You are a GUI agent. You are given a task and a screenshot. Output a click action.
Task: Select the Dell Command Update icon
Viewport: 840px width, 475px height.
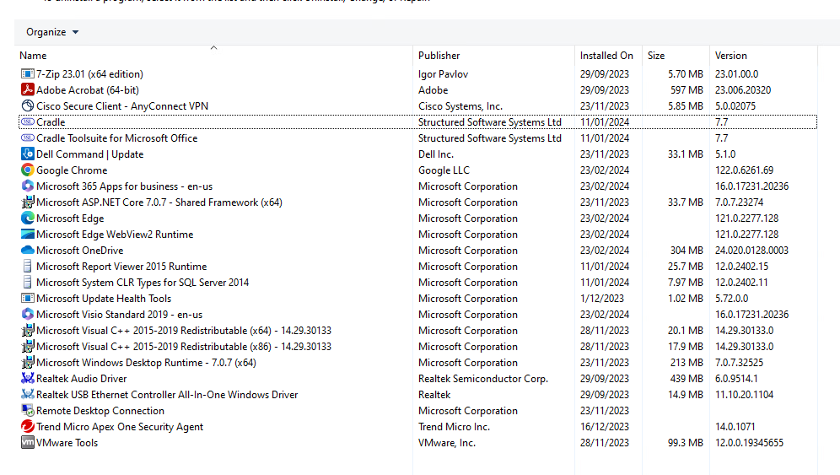coord(27,154)
